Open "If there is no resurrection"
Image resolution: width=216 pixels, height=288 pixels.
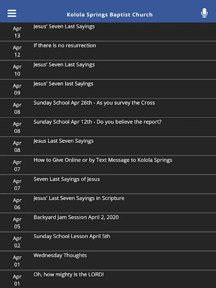65,46
